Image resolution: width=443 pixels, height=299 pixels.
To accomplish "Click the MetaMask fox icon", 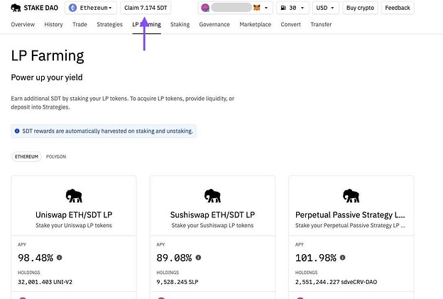I will click(x=256, y=8).
